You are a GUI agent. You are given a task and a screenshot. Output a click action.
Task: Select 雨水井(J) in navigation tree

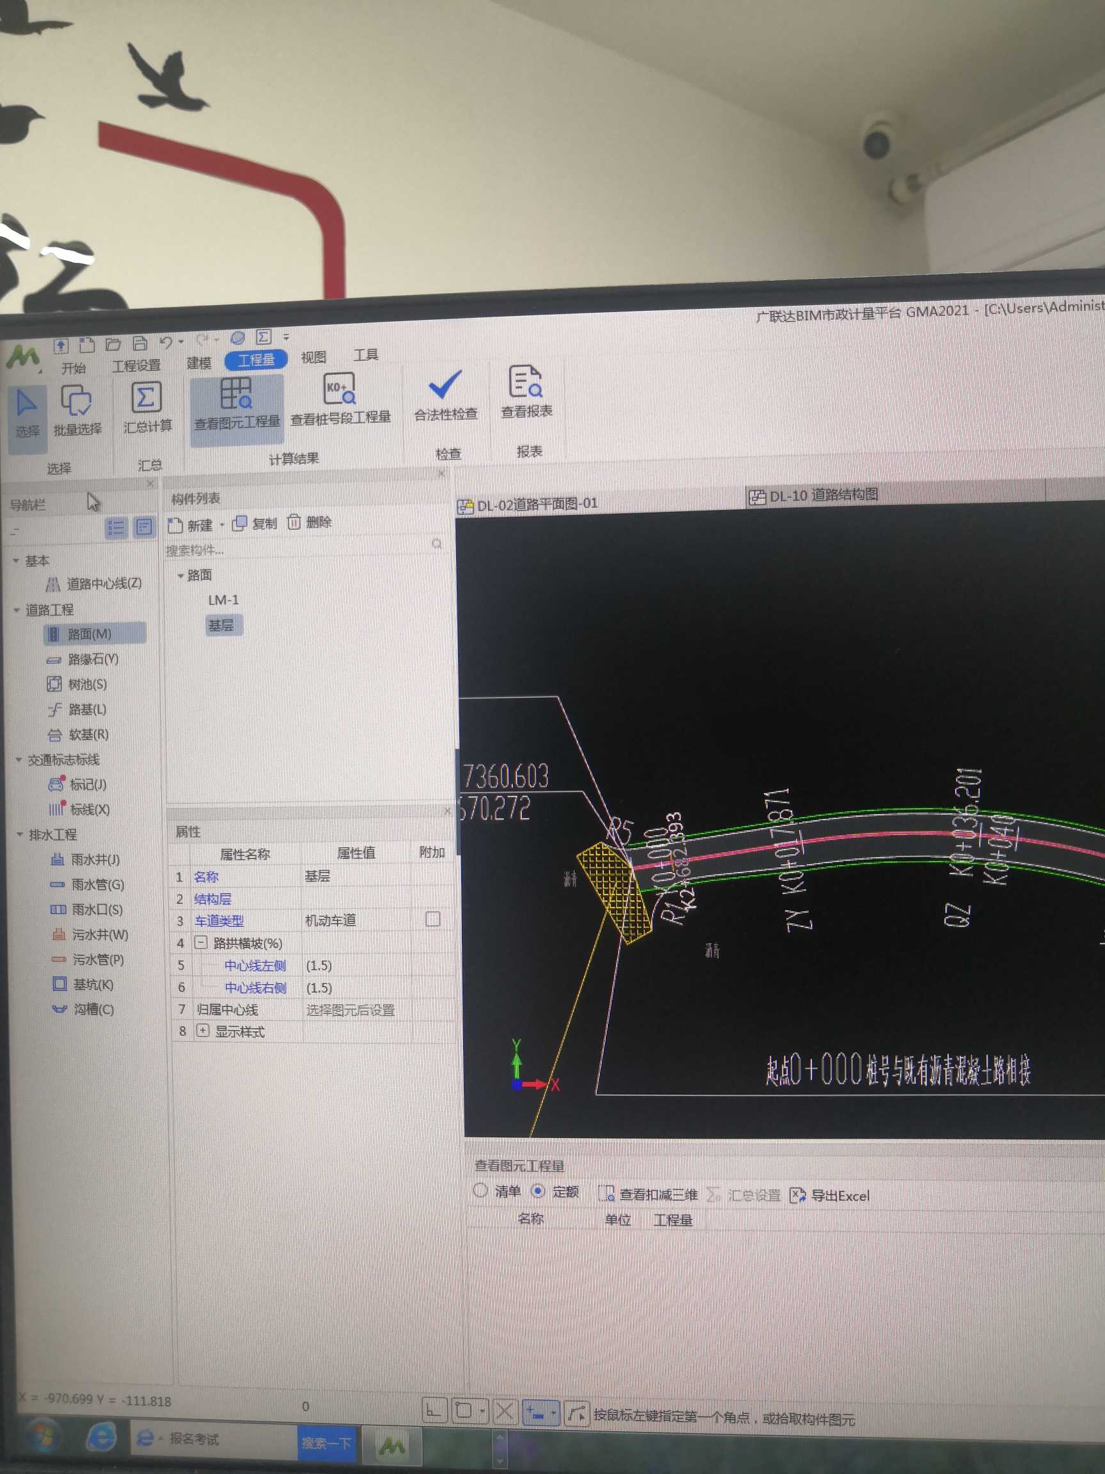click(86, 860)
